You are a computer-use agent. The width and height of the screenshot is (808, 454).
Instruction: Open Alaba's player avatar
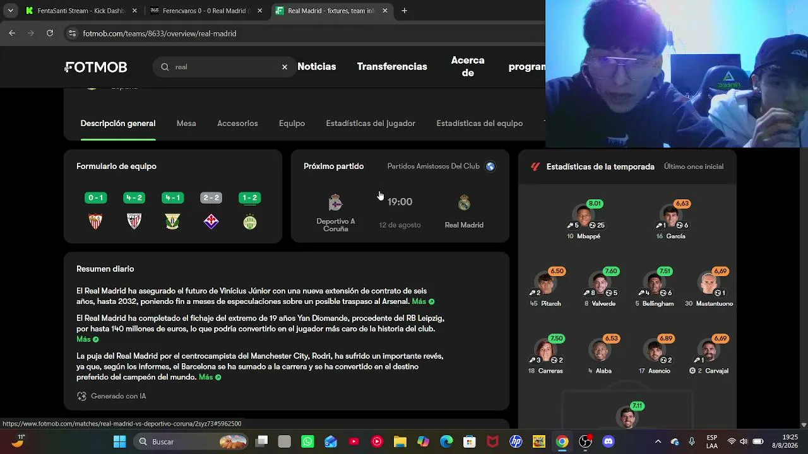point(600,352)
